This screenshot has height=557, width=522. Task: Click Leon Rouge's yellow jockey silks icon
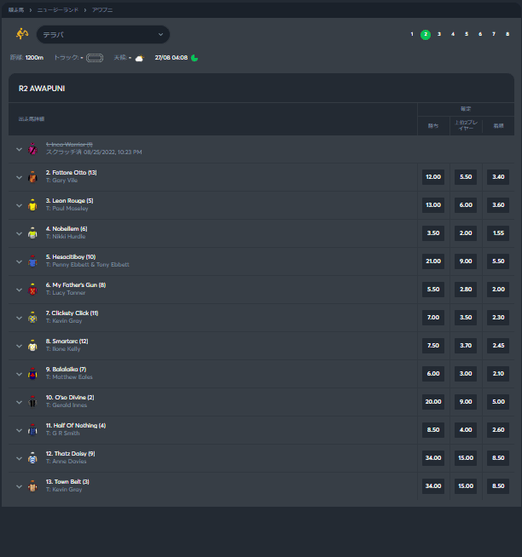tap(32, 205)
